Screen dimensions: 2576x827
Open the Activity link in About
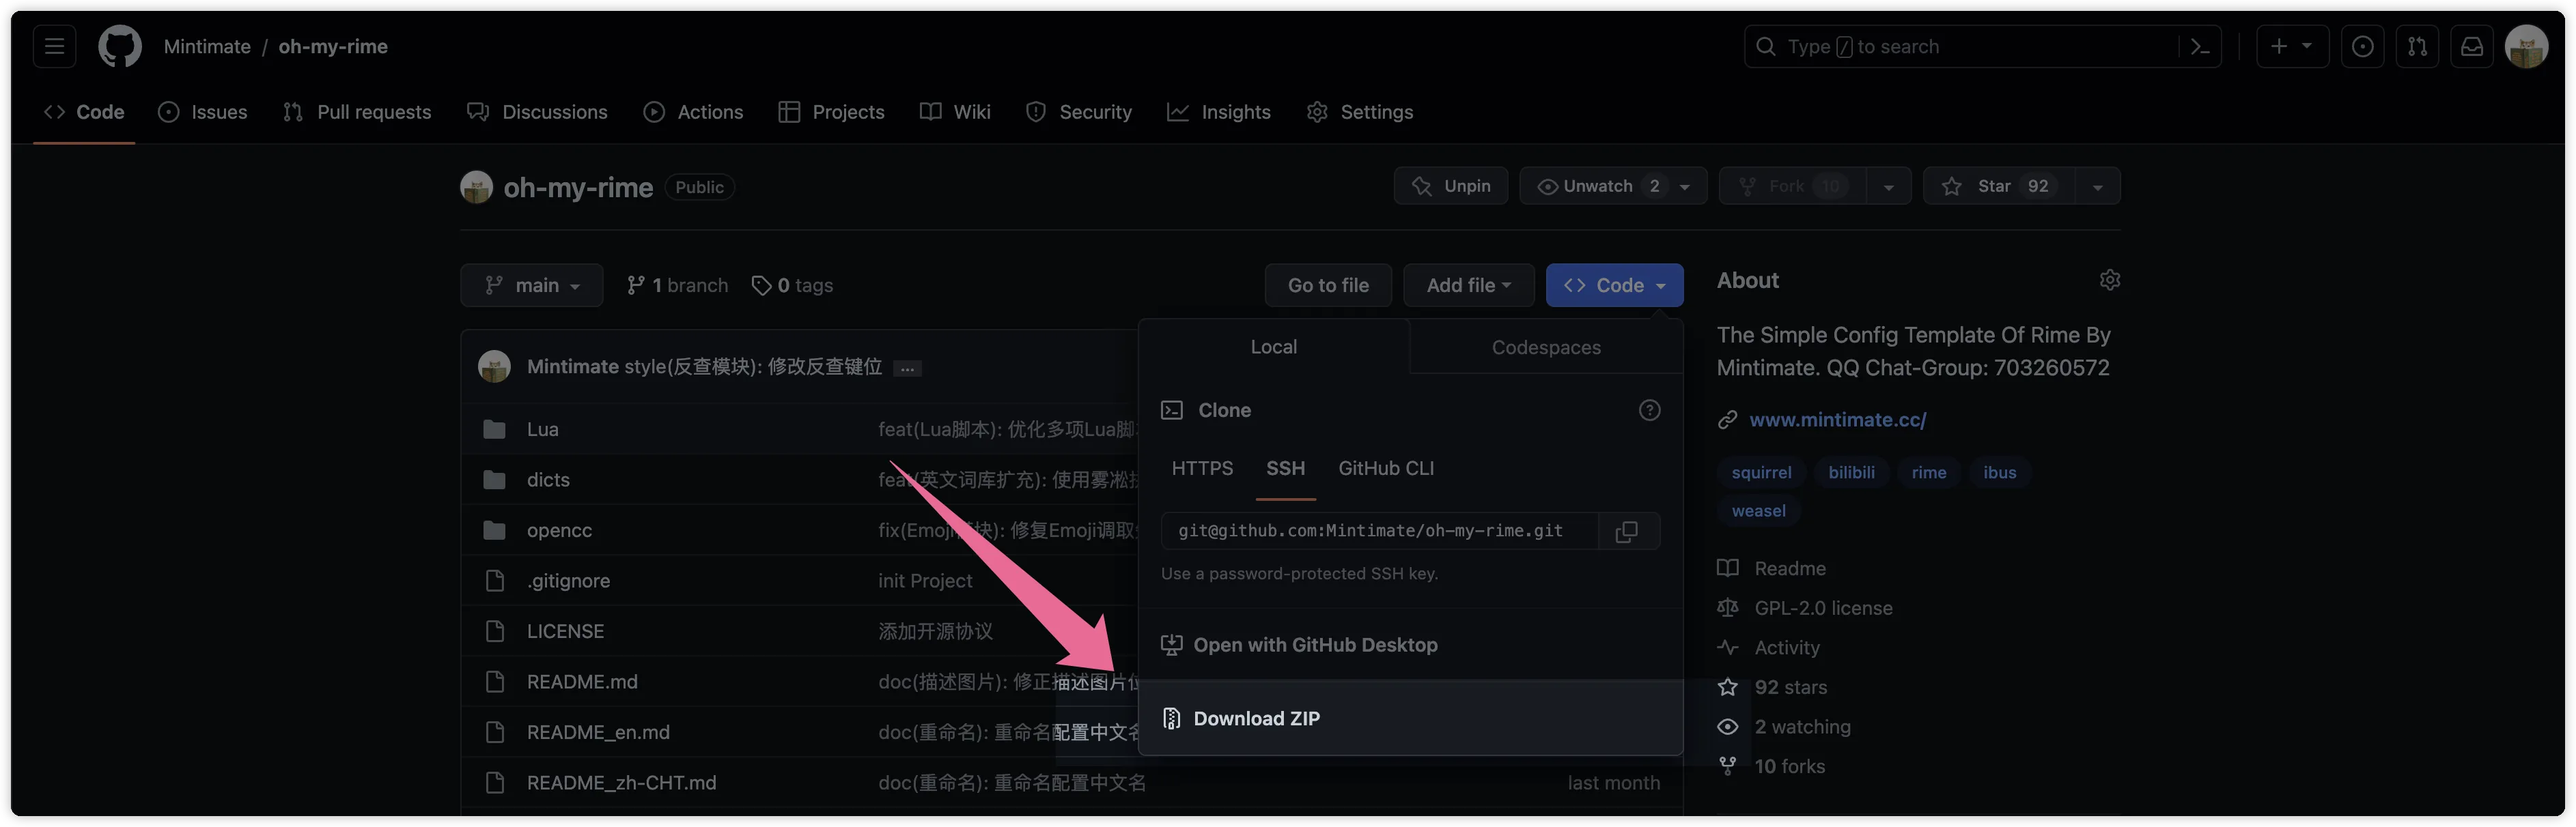pyautogui.click(x=1768, y=648)
